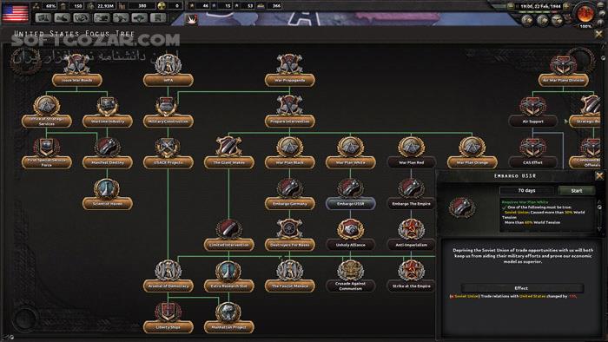The height and width of the screenshot is (342, 608).
Task: Select the War Propaganda focus
Action: tap(289, 80)
